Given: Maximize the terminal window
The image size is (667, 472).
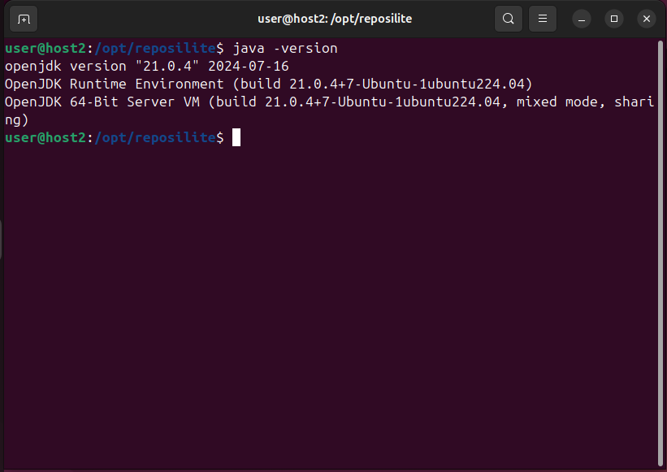Looking at the screenshot, I should 614,19.
